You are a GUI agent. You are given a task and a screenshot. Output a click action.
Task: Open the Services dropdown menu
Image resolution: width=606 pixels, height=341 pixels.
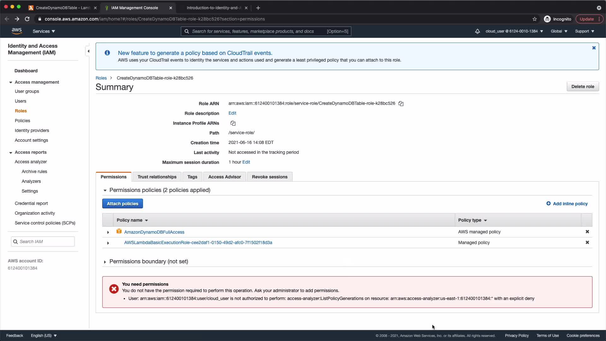pos(44,31)
